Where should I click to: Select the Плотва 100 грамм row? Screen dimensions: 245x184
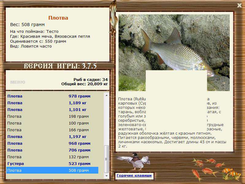pyautogui.click(x=52, y=123)
